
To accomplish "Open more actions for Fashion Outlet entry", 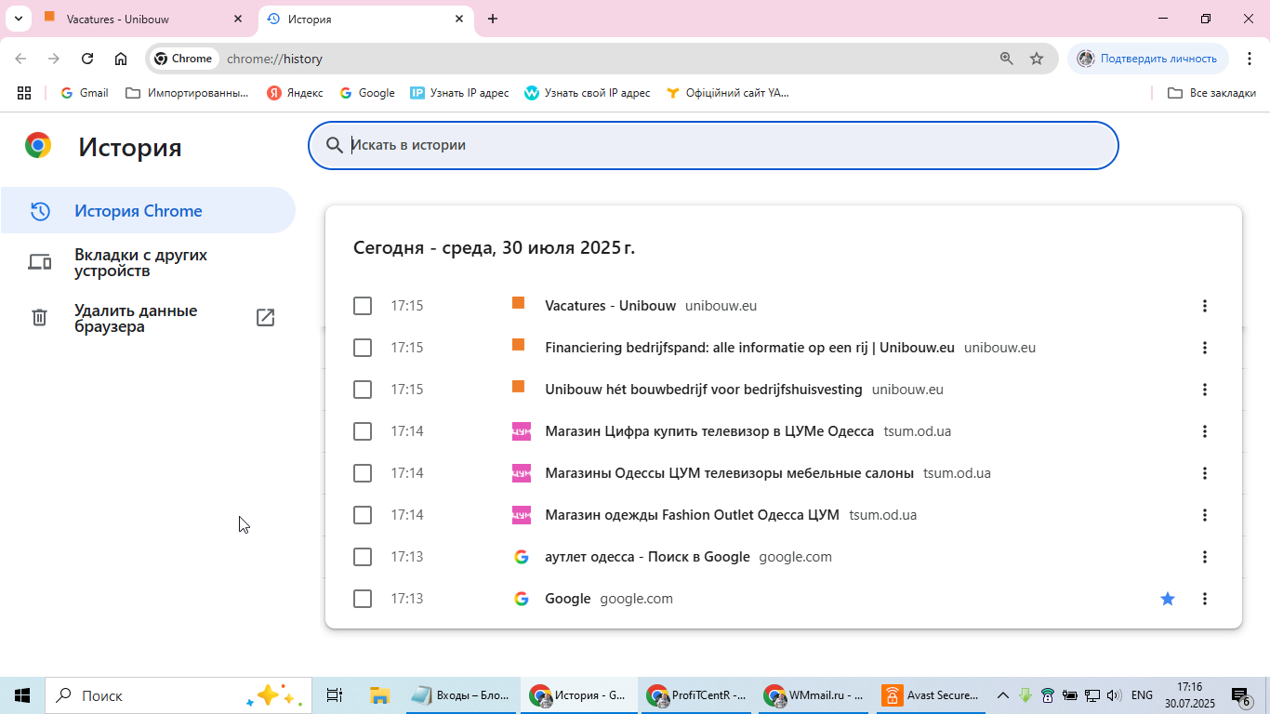I will pos(1205,515).
